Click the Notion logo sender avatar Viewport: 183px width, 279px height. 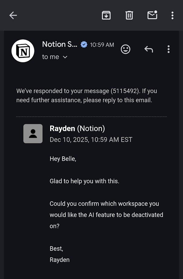[23, 51]
